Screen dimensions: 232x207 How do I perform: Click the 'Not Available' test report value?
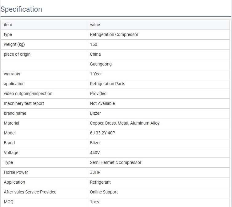coord(102,103)
